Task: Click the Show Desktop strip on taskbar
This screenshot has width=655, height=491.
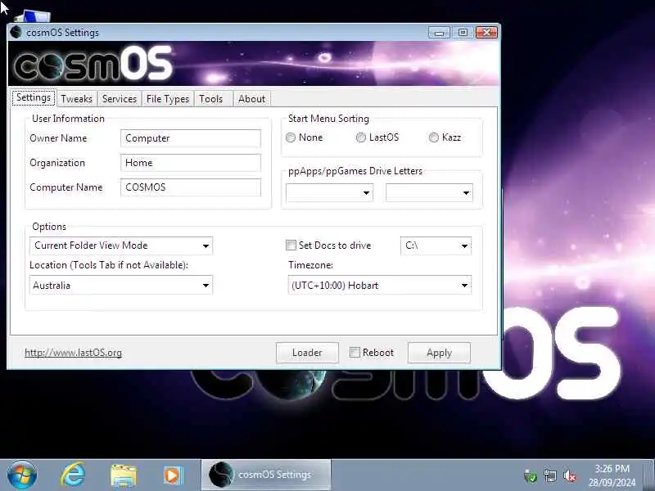Action: click(x=650, y=475)
